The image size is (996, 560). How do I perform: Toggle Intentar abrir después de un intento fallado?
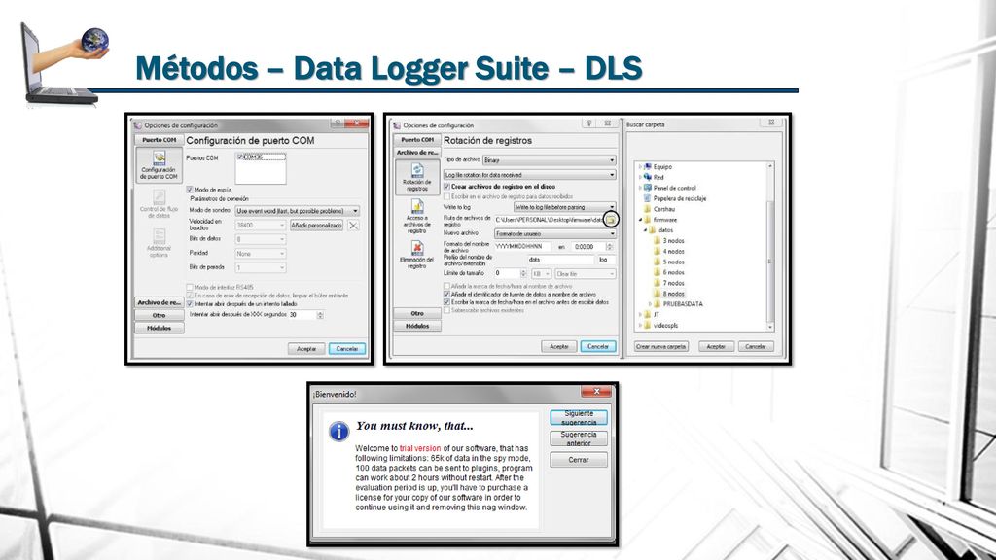190,304
